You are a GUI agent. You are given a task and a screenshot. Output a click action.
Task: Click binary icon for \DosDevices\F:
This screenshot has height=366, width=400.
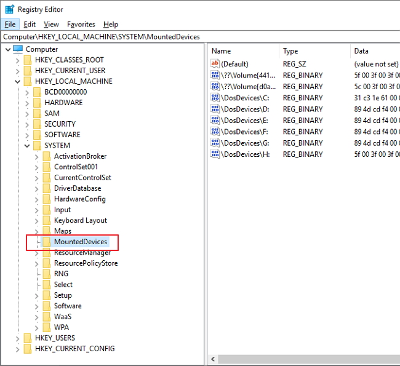(x=215, y=132)
